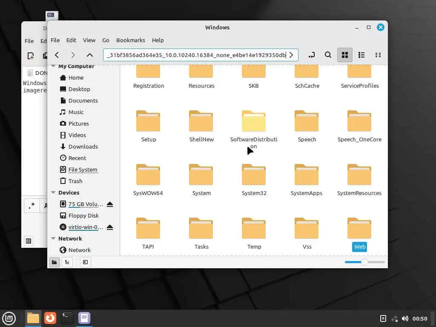Go back with the left arrow button
436x327 pixels.
(x=57, y=55)
